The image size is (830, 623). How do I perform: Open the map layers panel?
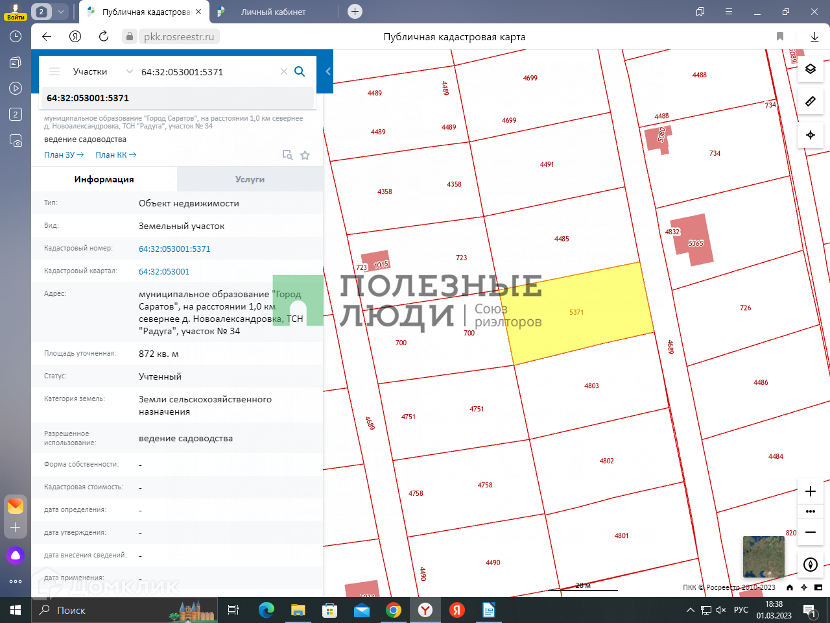click(x=810, y=69)
